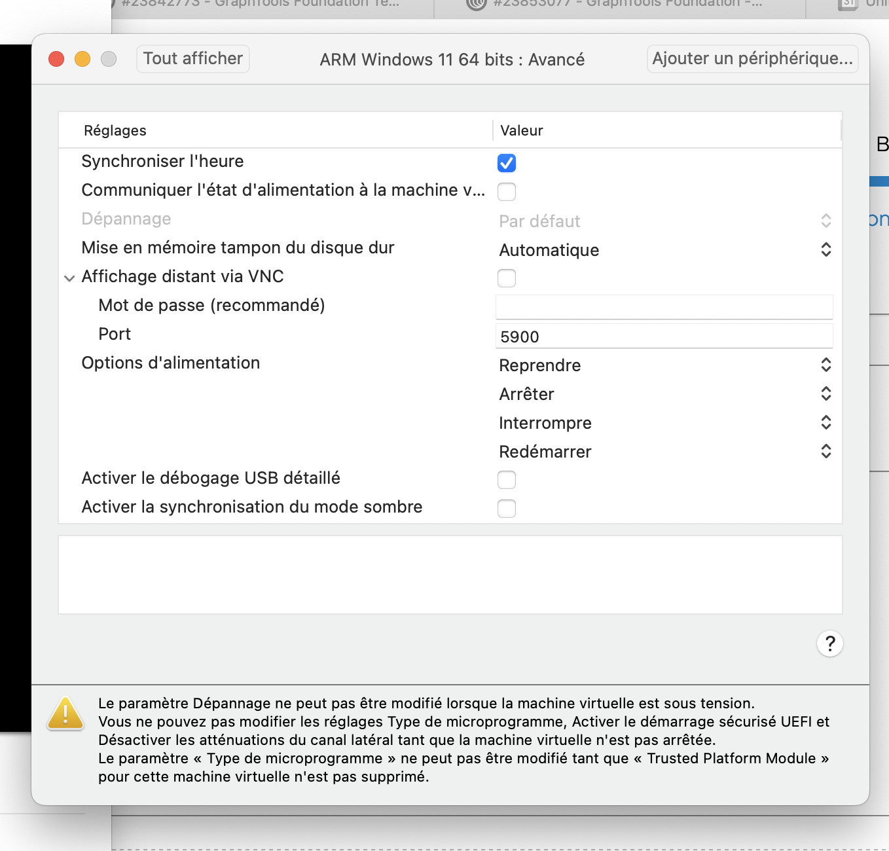Uncheck Synchroniser l'heure checkbox

point(507,163)
